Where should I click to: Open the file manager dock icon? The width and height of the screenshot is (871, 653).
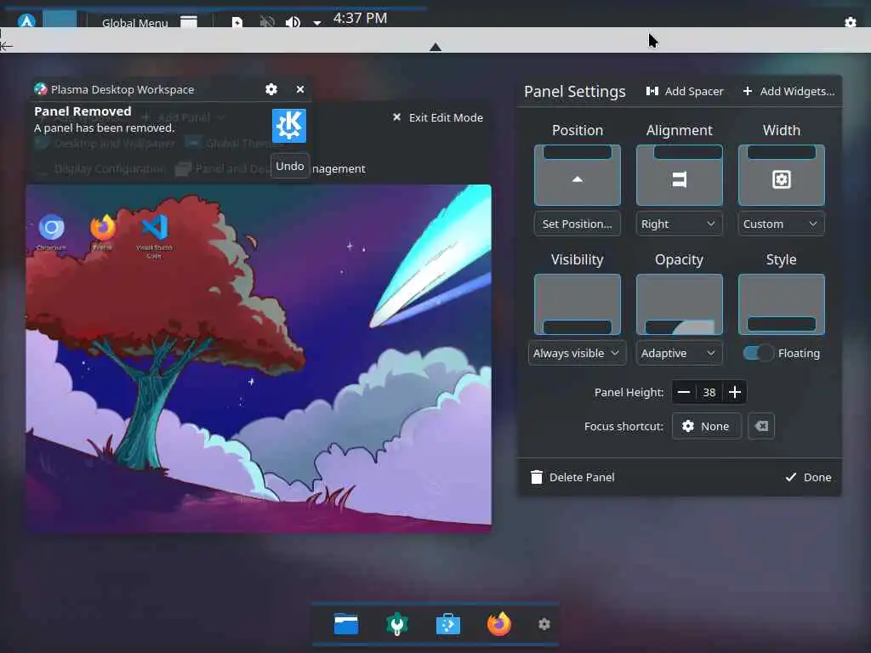point(346,624)
